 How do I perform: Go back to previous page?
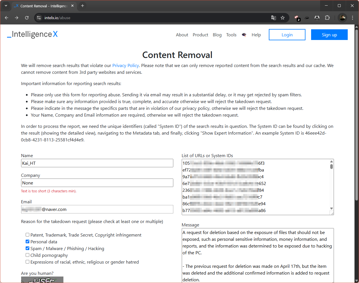point(6,18)
